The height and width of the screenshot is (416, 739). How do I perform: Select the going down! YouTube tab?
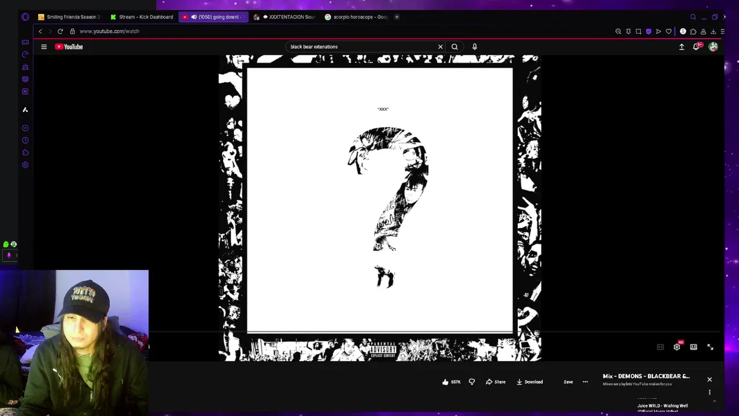pos(214,17)
